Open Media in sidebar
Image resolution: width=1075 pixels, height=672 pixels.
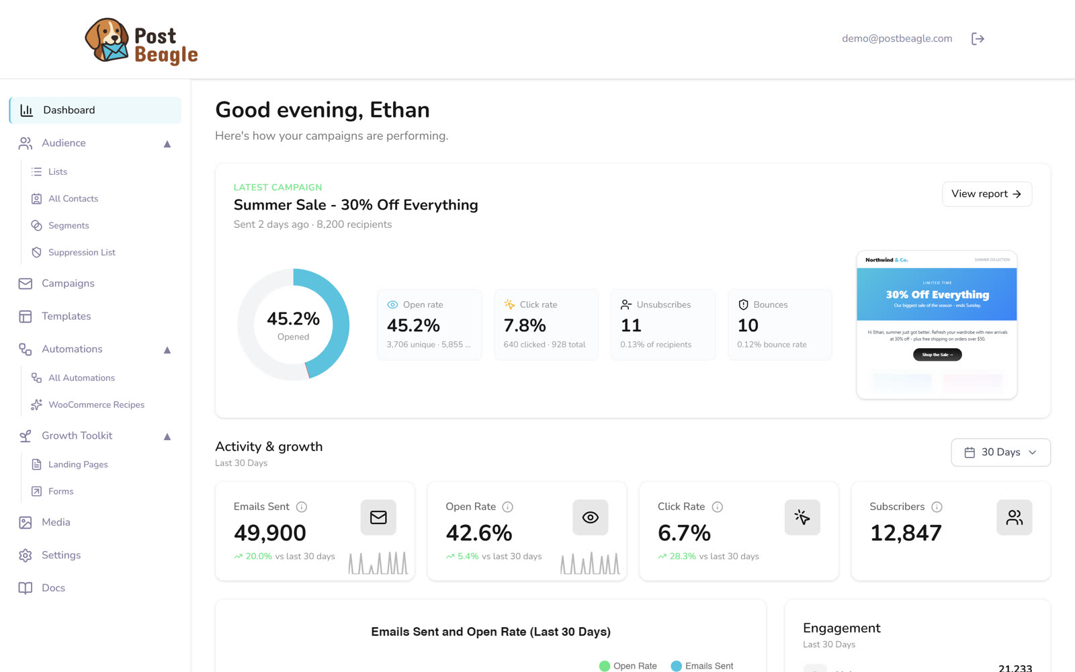coord(56,523)
